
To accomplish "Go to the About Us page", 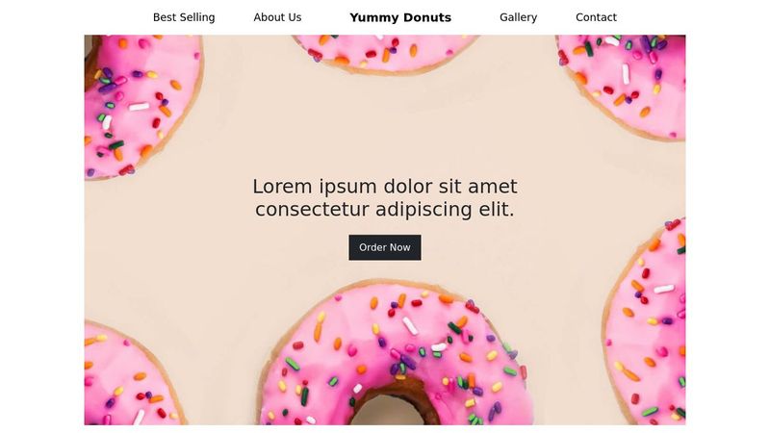I will point(277,17).
